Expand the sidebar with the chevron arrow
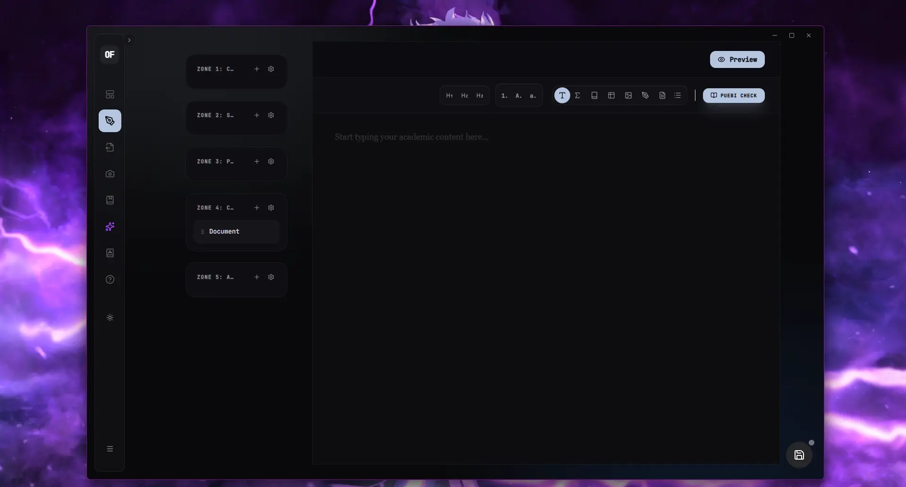The width and height of the screenshot is (906, 487). (129, 40)
